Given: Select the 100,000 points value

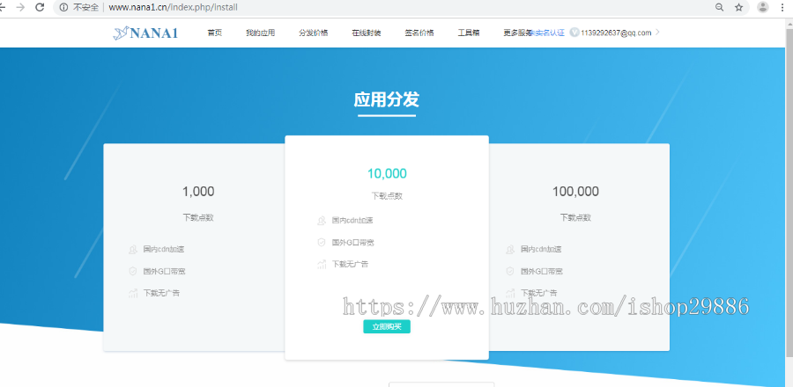Looking at the screenshot, I should click(x=575, y=192).
